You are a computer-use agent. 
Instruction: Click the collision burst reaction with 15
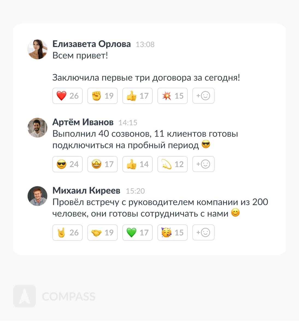tap(173, 96)
